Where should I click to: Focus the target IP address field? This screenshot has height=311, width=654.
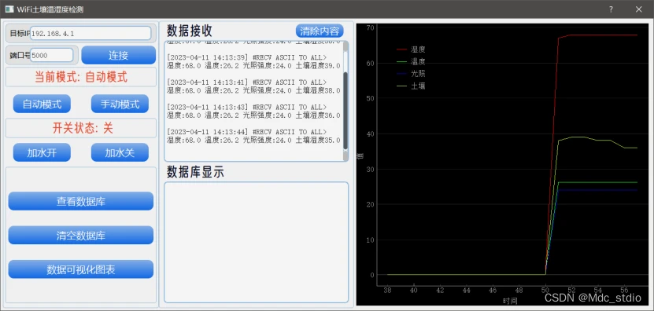(x=91, y=33)
